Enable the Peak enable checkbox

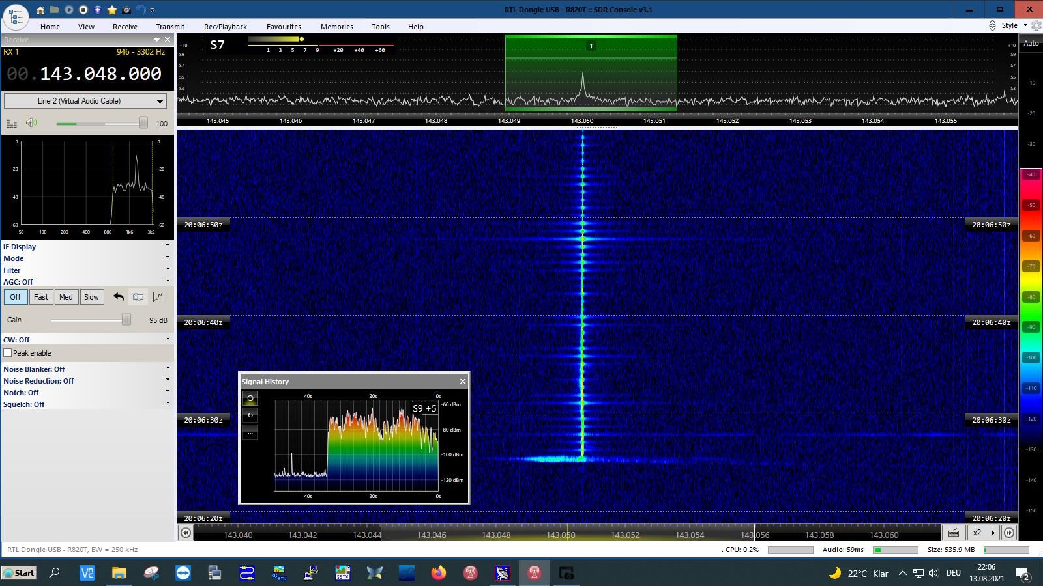pyautogui.click(x=8, y=353)
